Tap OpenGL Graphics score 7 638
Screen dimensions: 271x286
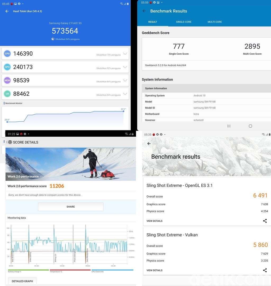pyautogui.click(x=264, y=204)
